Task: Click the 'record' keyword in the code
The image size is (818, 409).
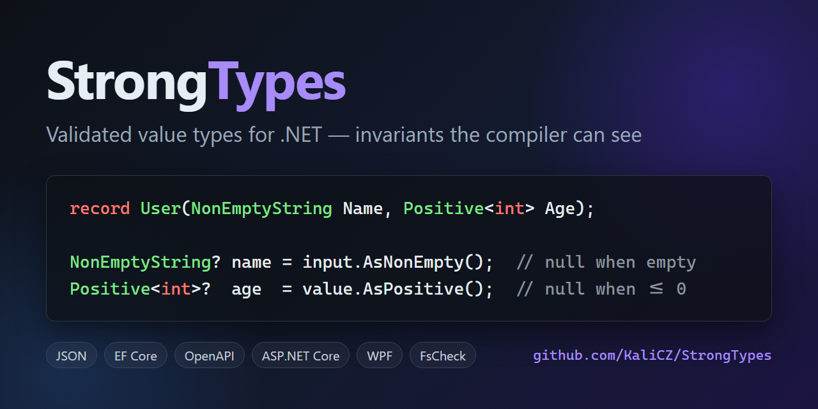Action: click(x=100, y=209)
